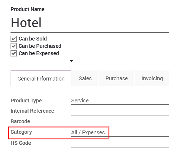Click the Product Type field label
Viewport: 169px width, 154px height.
coord(26,101)
